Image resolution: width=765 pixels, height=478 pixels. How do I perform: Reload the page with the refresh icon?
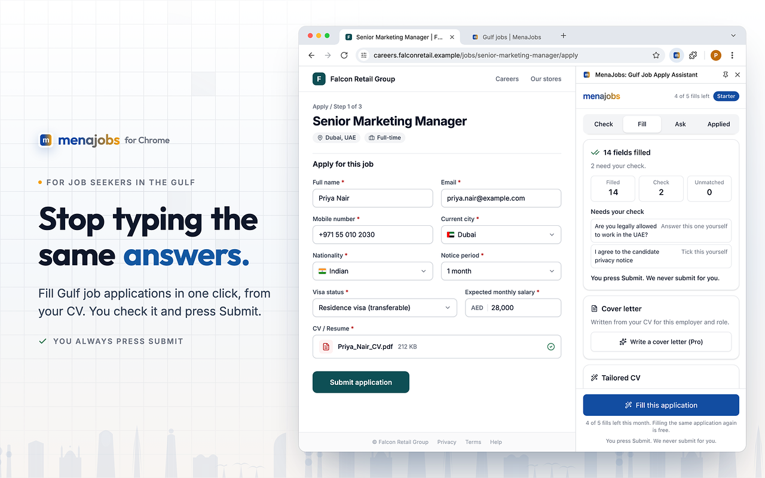pos(344,56)
